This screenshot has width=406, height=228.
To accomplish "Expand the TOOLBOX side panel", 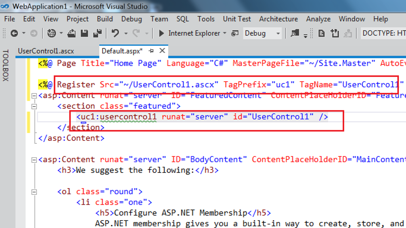I will [6, 65].
